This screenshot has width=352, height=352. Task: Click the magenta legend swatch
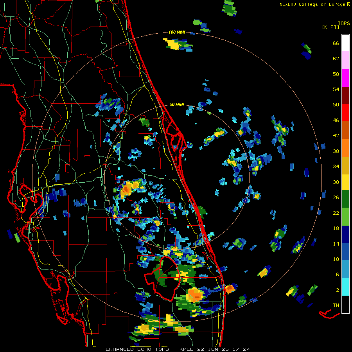(x=345, y=78)
